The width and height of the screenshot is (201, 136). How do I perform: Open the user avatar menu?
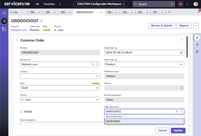(196, 4)
